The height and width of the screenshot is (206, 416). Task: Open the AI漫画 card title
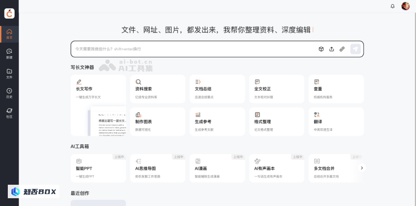point(201,169)
